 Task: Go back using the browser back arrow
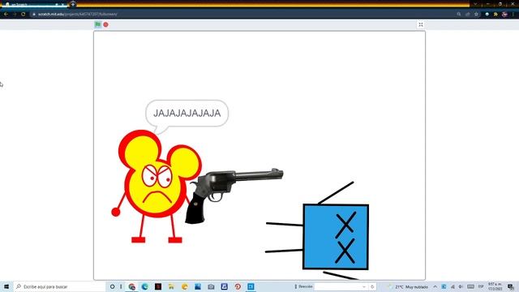point(6,15)
